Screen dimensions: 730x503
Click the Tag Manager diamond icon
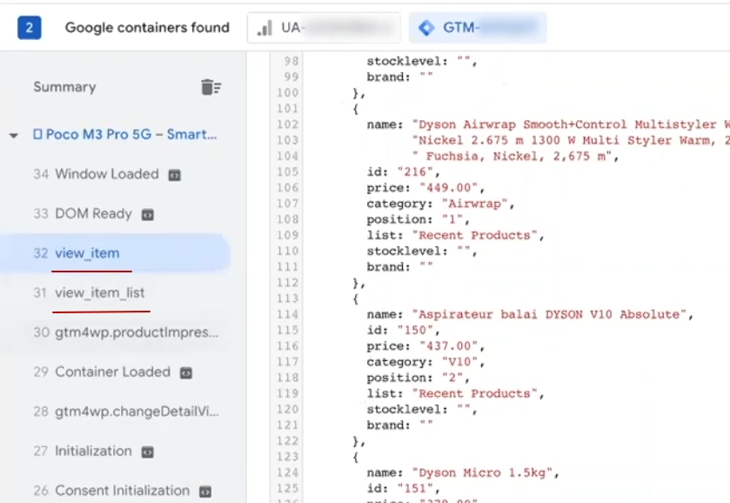coord(426,28)
